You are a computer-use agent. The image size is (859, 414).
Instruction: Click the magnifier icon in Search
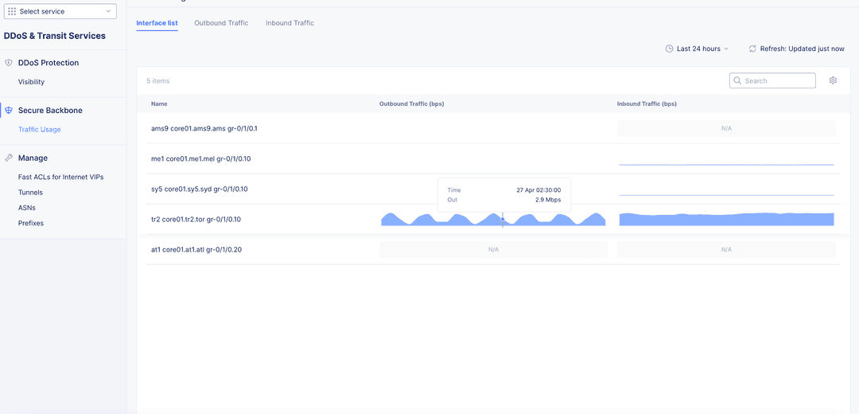pos(737,80)
